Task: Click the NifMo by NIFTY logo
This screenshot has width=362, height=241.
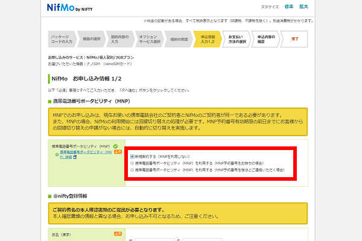Action: pyautogui.click(x=70, y=8)
